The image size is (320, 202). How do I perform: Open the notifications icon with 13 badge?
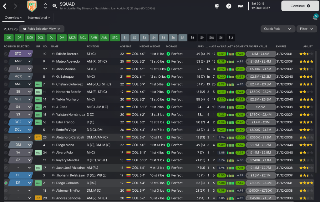[x=315, y=17]
